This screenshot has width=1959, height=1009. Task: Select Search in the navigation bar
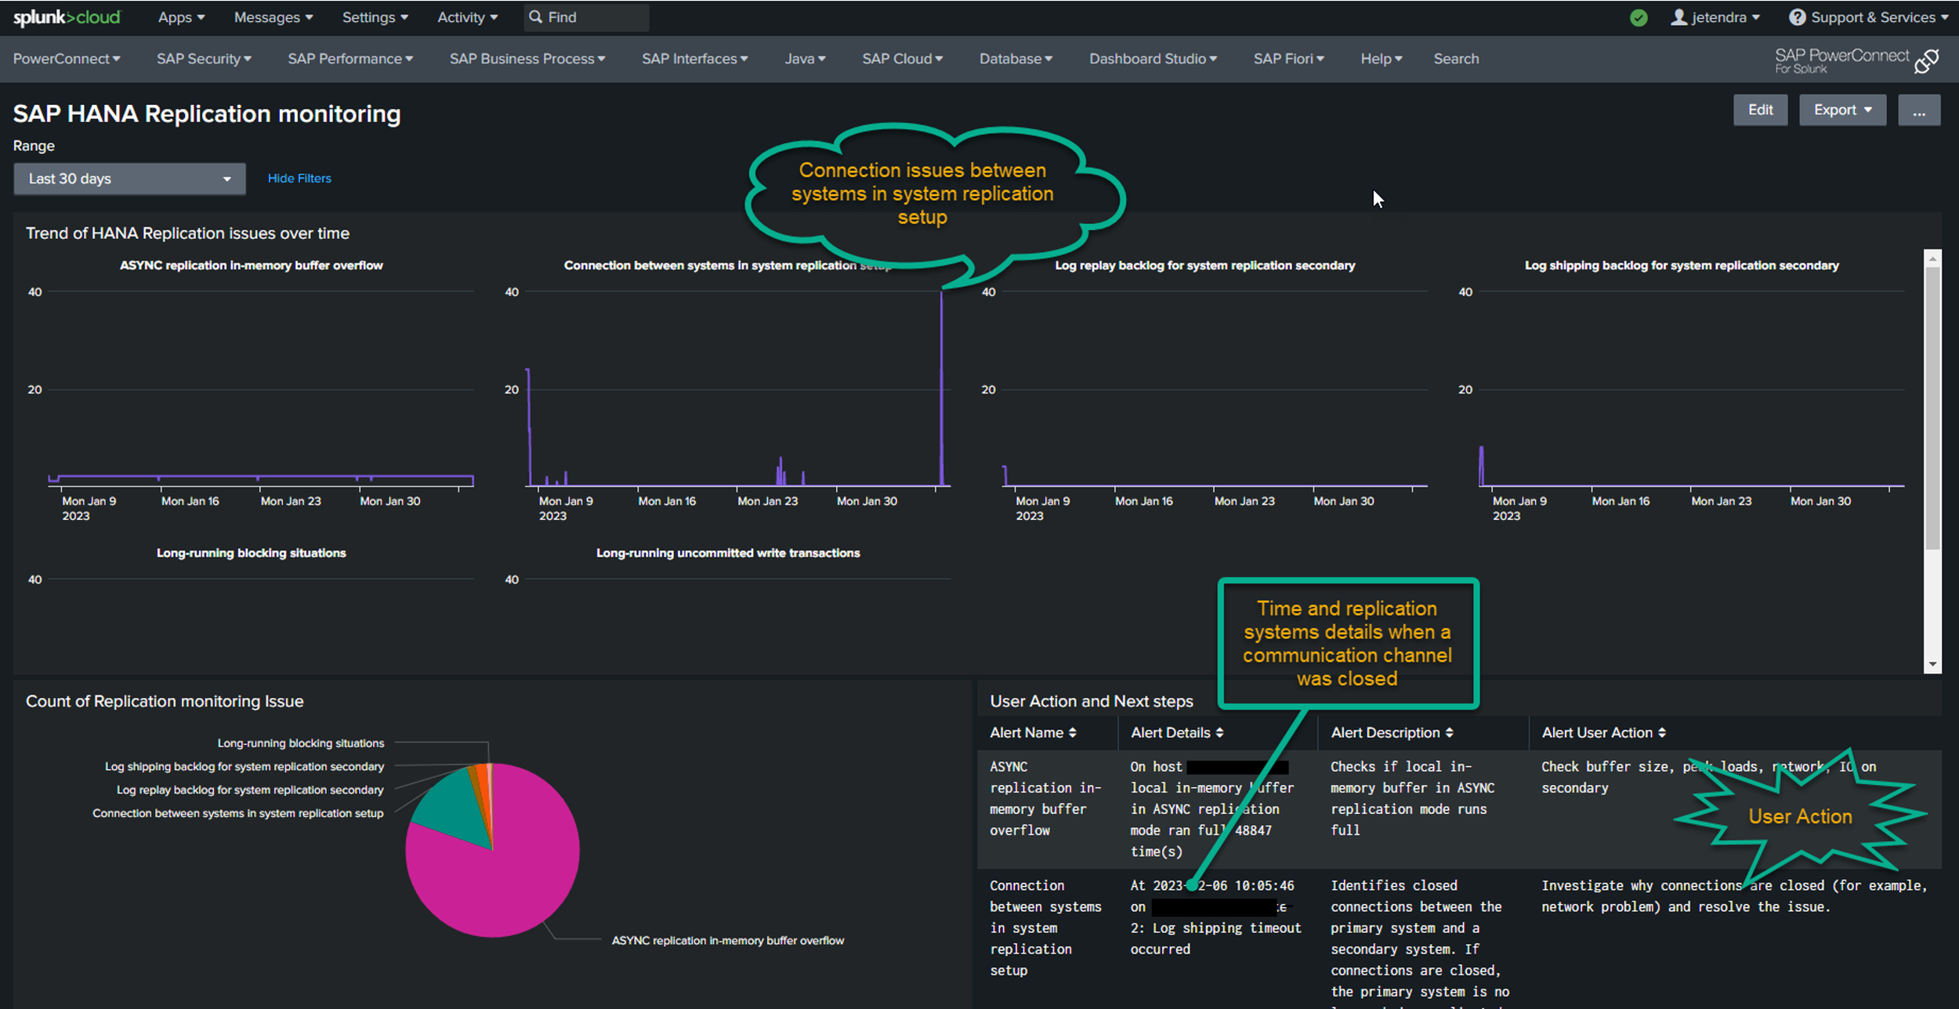click(1456, 59)
